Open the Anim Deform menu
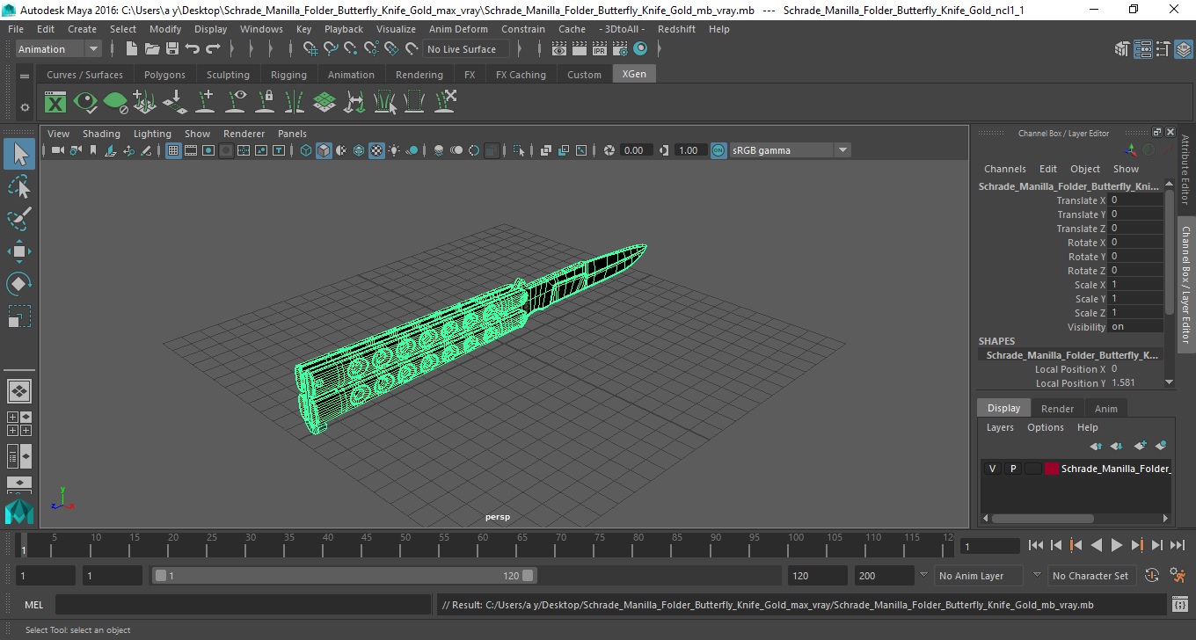Viewport: 1196px width, 640px height. point(458,29)
